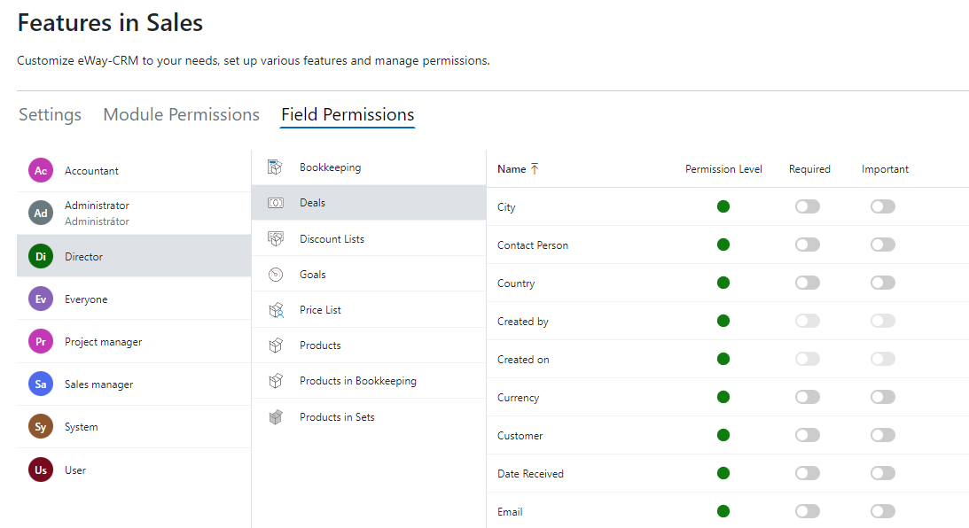The image size is (969, 528).
Task: Click the Accountant avatar icon
Action: 41,170
